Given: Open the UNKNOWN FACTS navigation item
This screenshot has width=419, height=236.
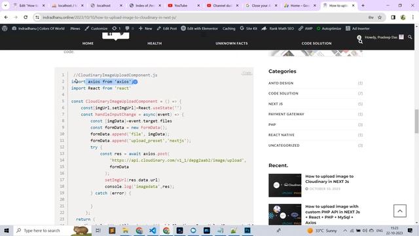Looking at the screenshot, I should 232,43.
